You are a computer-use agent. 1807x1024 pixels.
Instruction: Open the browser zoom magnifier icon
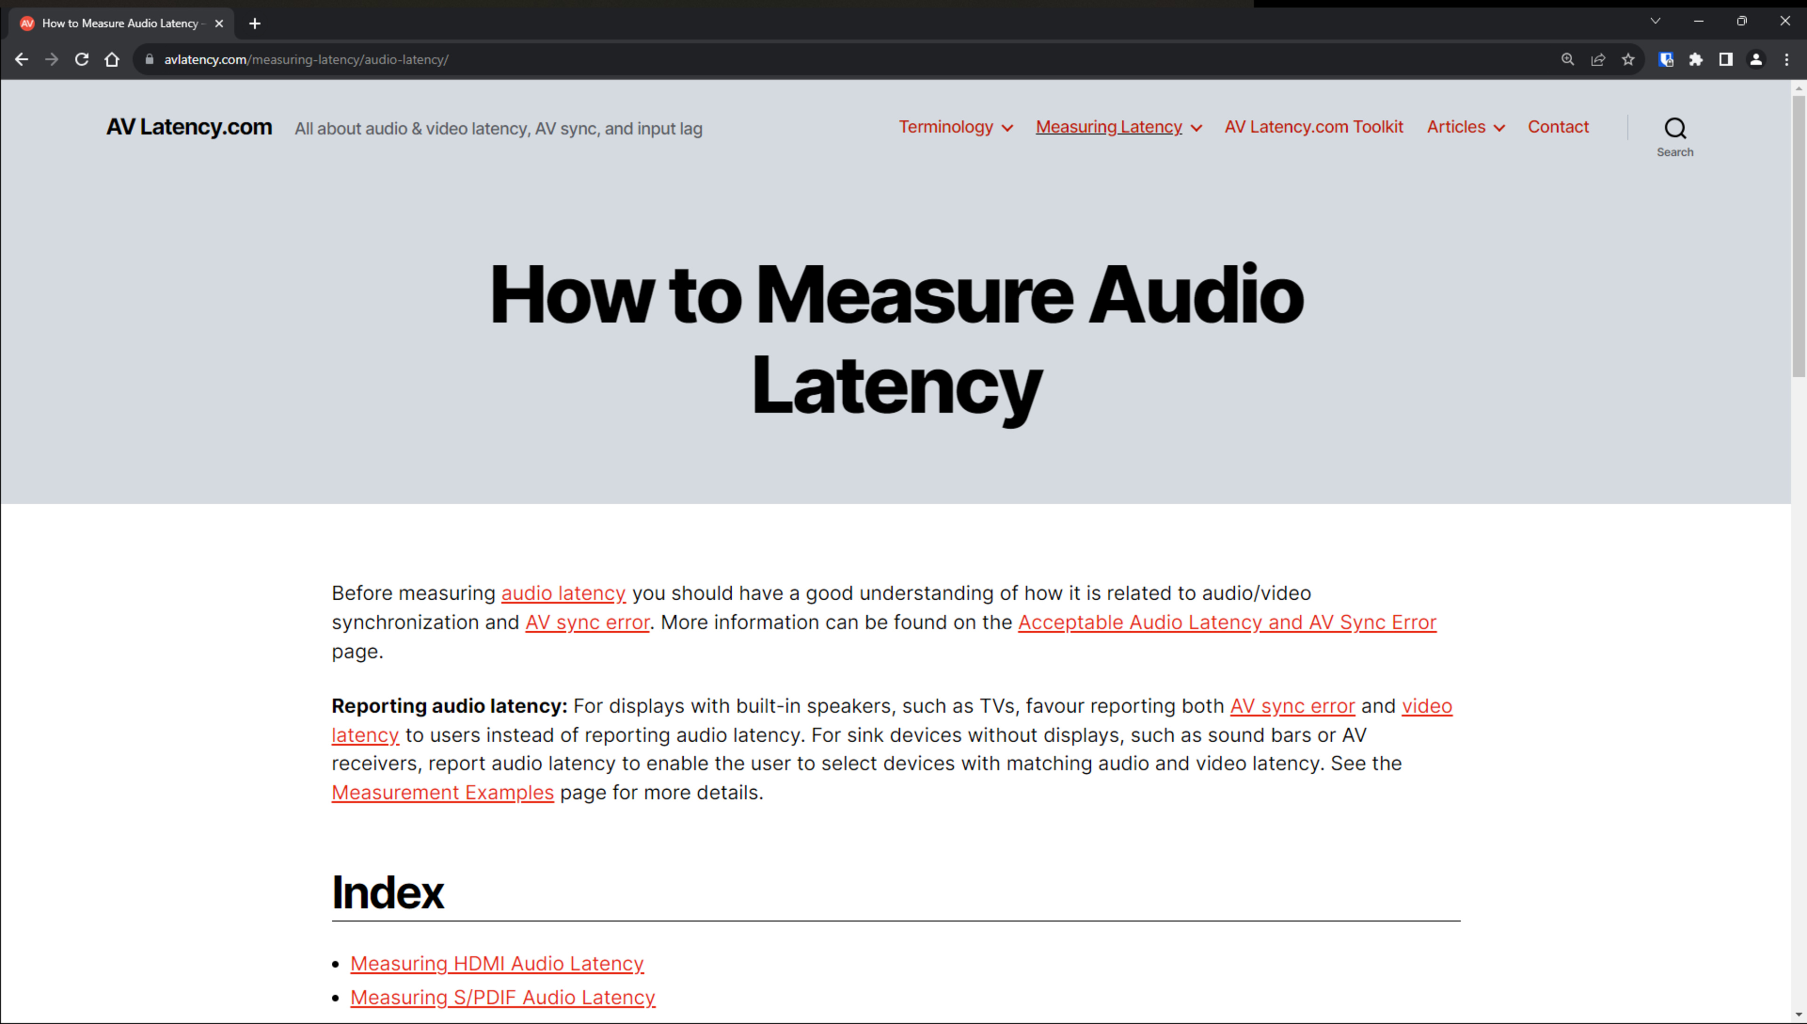[x=1568, y=60]
